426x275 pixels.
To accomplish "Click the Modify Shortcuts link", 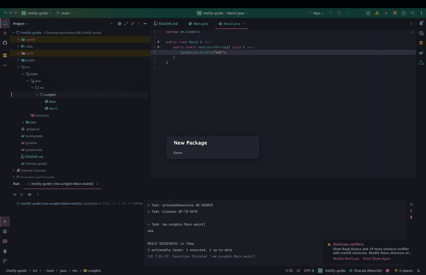I will [x=346, y=258].
